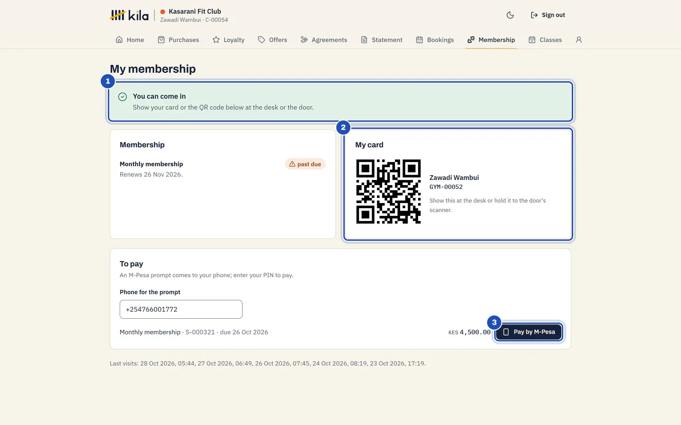
Task: Click the kila logo
Action: click(129, 15)
